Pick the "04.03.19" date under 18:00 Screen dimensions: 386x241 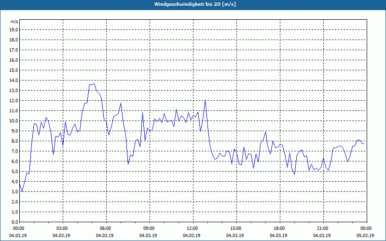[278, 236]
